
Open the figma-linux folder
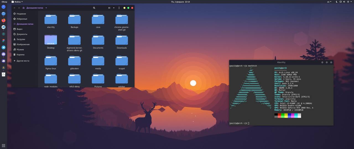51,63
